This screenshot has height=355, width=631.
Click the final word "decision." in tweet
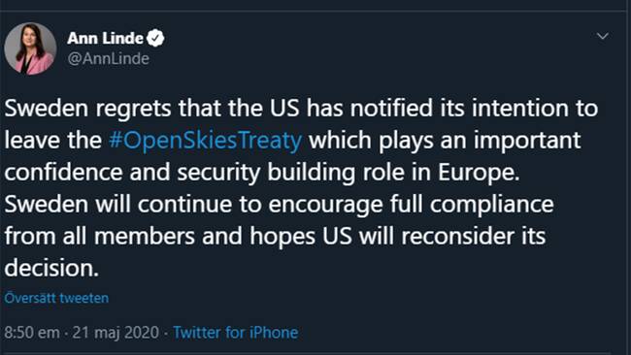pyautogui.click(x=51, y=268)
